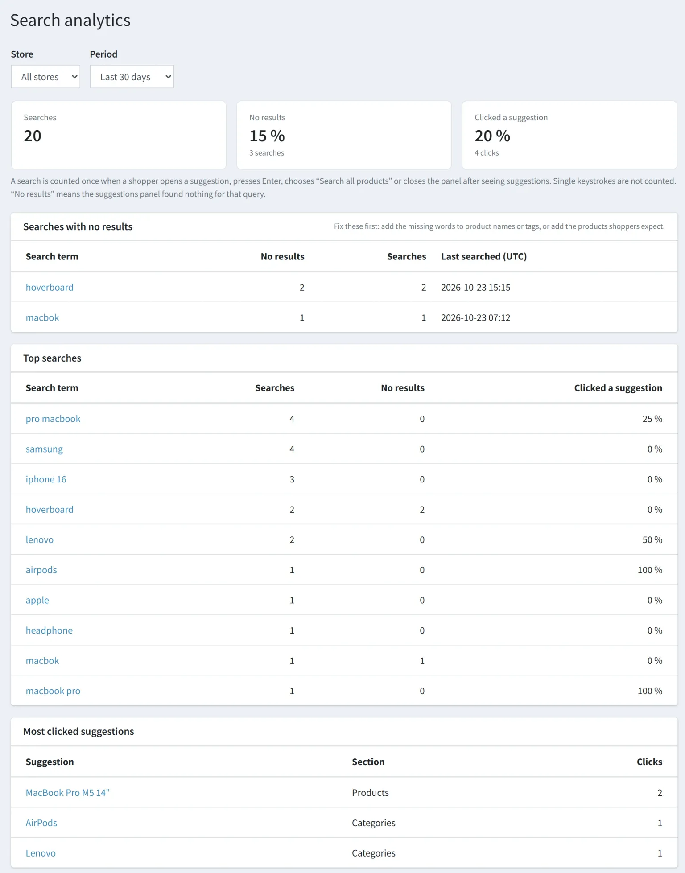The height and width of the screenshot is (873, 685).
Task: Click the samsung search term
Action: (x=44, y=449)
